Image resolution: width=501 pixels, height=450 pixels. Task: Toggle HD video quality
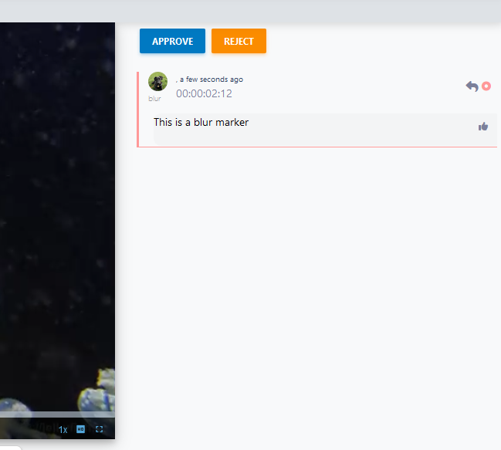tap(81, 429)
